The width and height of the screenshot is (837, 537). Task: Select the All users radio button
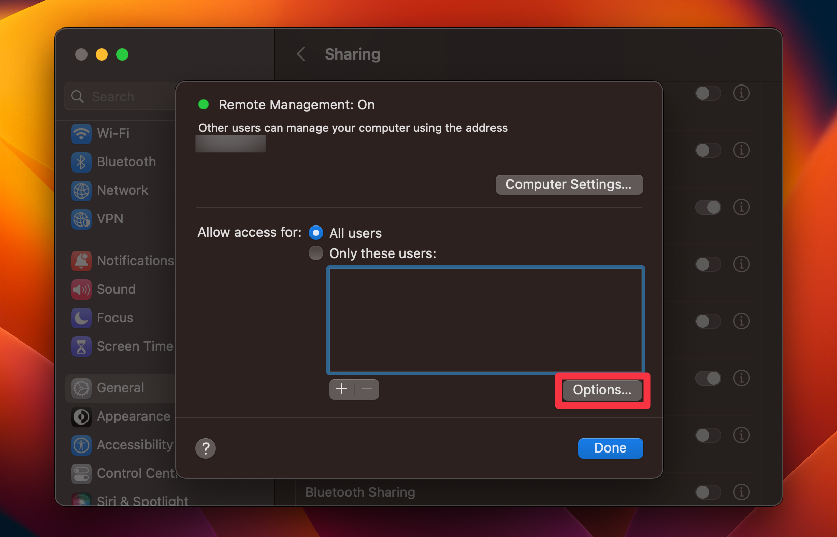(x=315, y=233)
